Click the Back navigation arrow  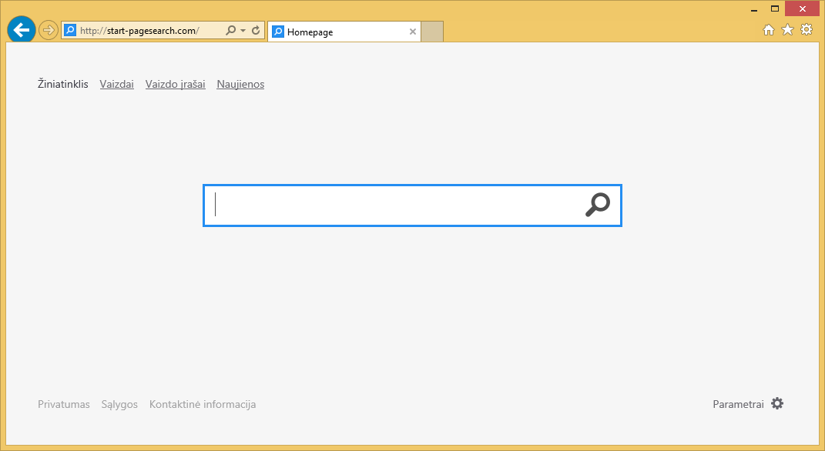(x=21, y=29)
